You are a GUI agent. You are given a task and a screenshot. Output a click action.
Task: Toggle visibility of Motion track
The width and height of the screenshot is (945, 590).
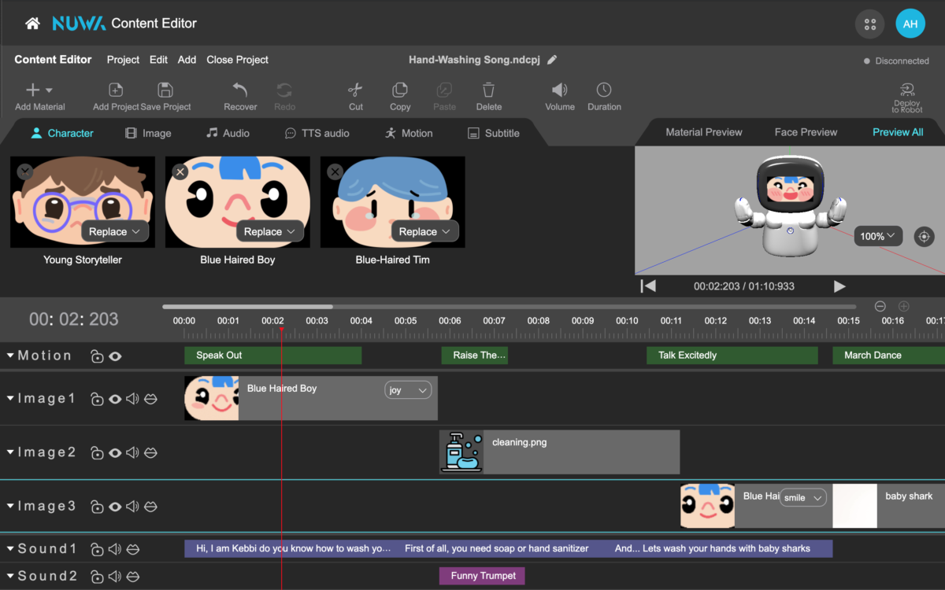(x=116, y=356)
